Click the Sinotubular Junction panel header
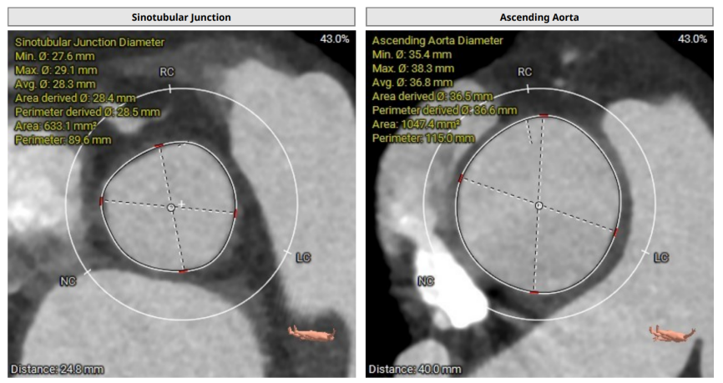 point(181,17)
